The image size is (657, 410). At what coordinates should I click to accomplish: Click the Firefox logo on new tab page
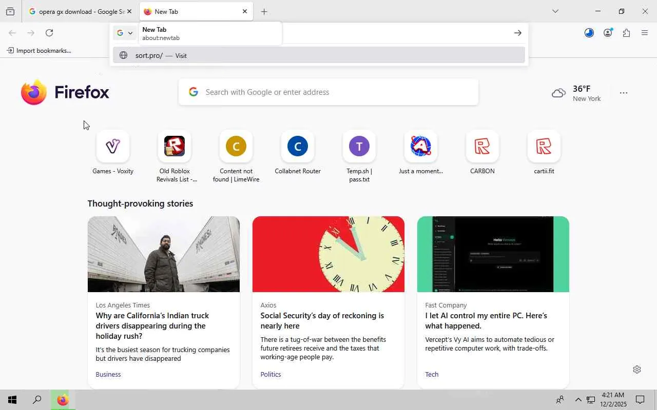65,92
